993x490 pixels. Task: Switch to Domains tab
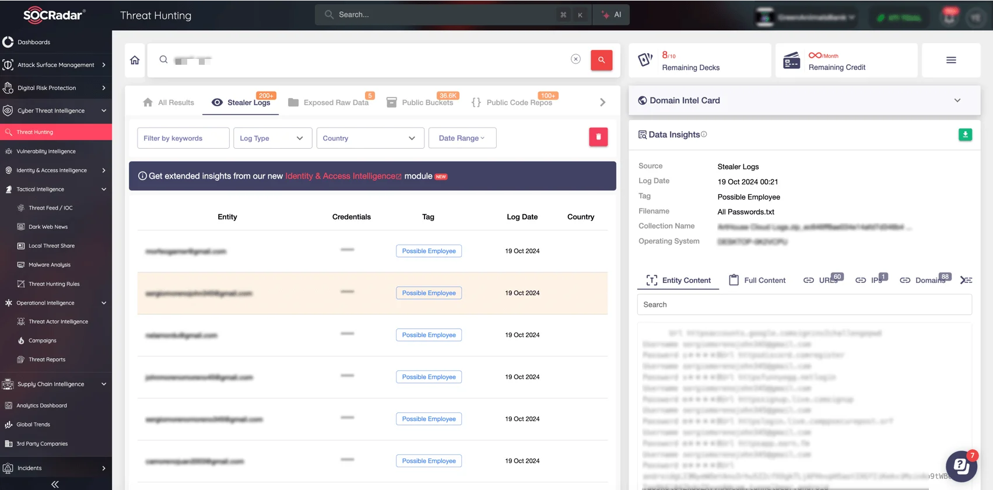pos(925,281)
